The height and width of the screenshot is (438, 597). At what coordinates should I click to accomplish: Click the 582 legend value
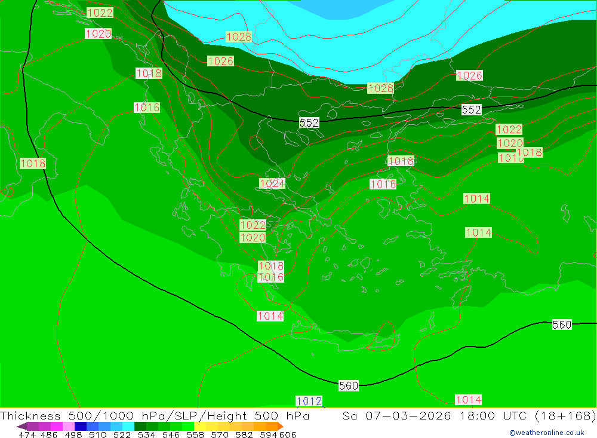[244, 434]
